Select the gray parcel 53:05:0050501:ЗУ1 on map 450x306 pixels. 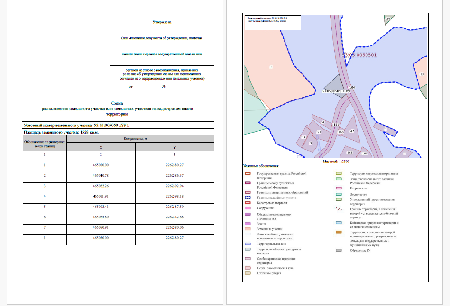tap(334, 86)
